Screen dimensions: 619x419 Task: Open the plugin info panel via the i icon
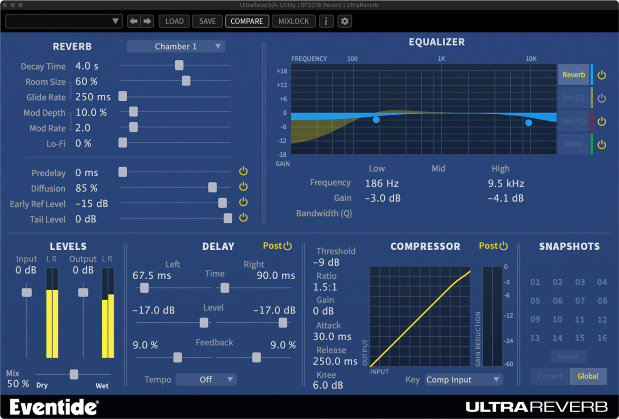click(x=326, y=21)
